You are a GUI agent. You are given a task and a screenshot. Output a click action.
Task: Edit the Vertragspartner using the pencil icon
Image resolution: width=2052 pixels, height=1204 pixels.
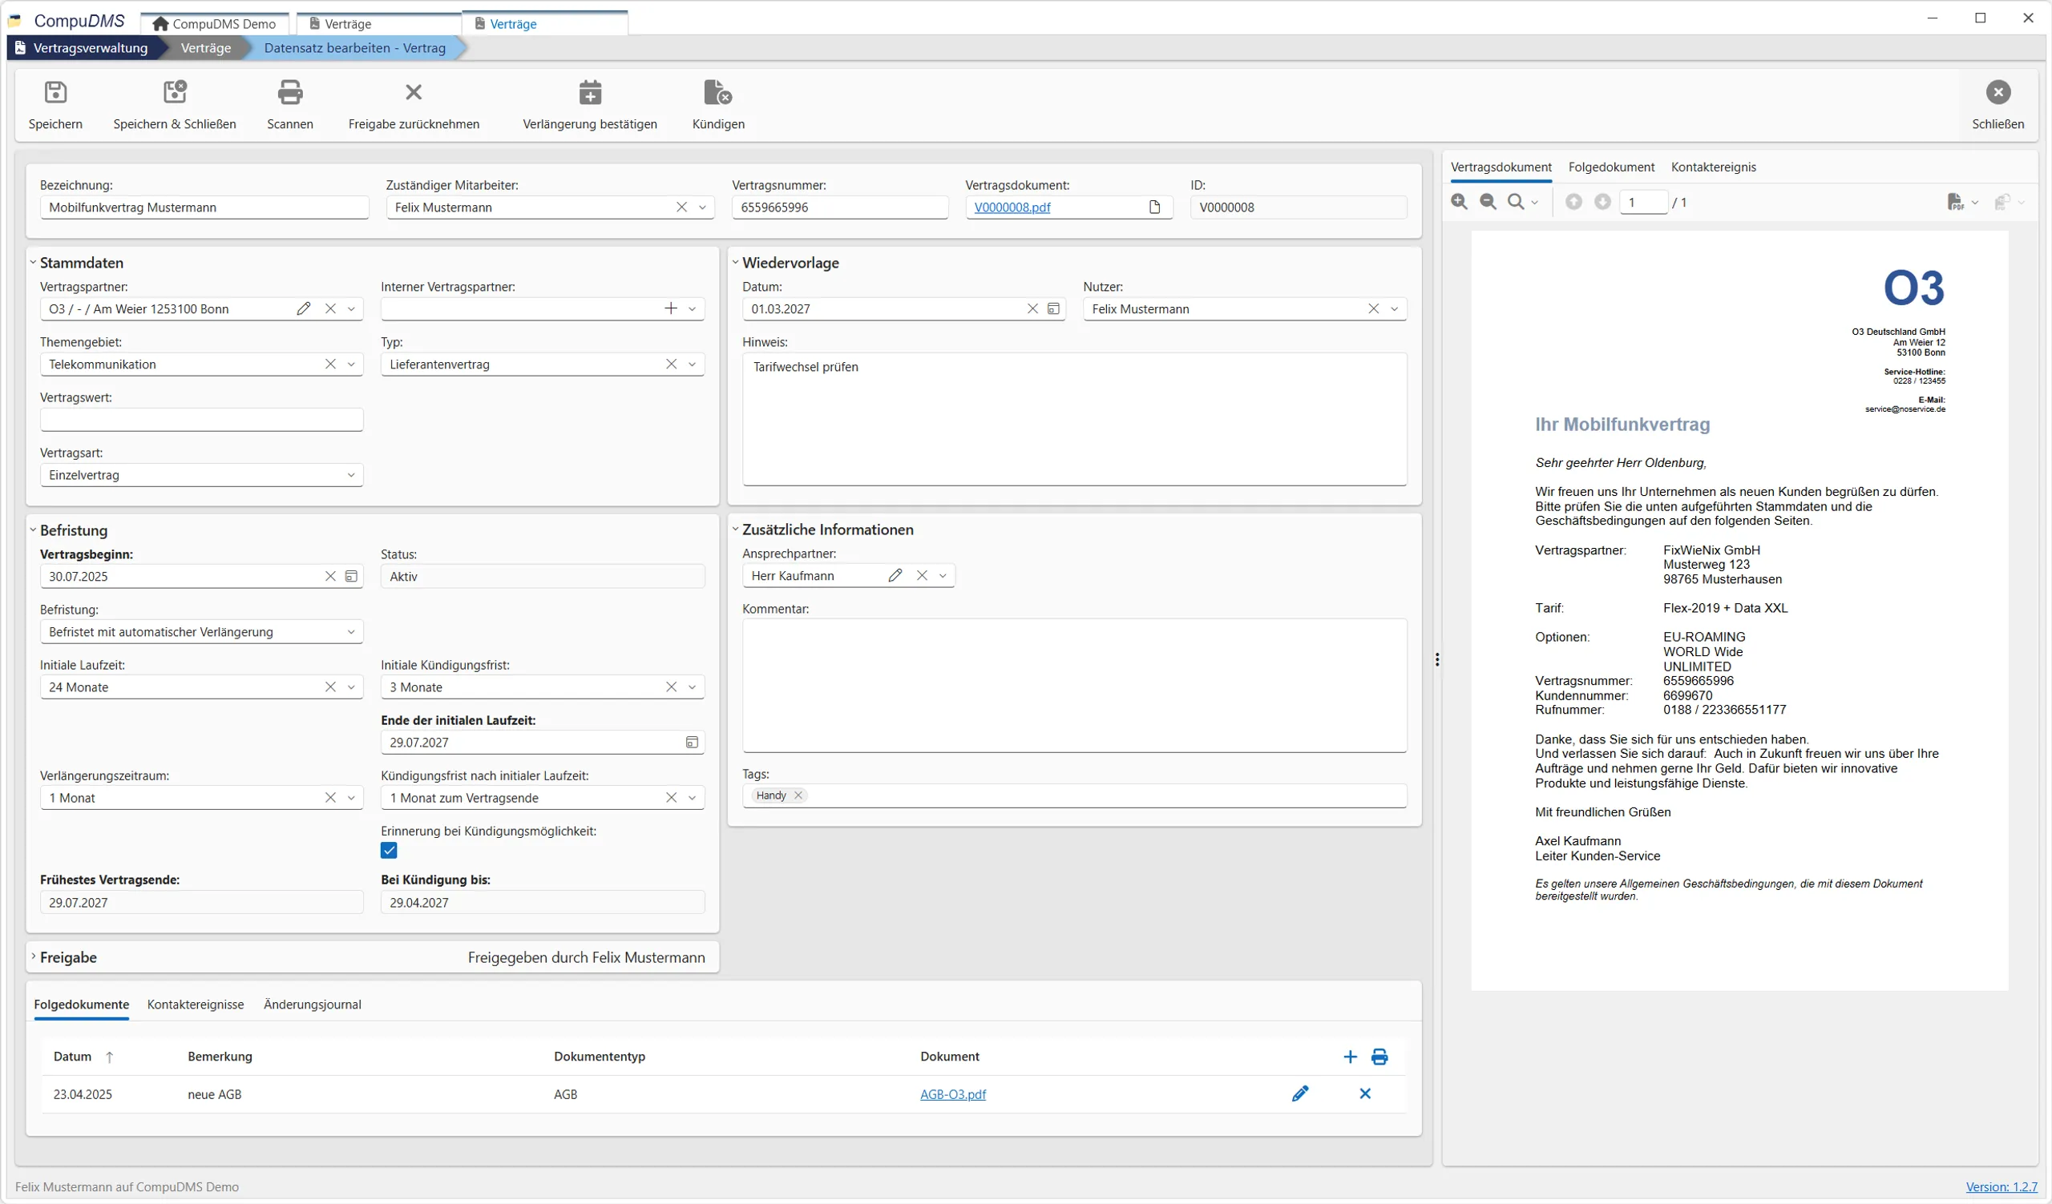tap(304, 308)
